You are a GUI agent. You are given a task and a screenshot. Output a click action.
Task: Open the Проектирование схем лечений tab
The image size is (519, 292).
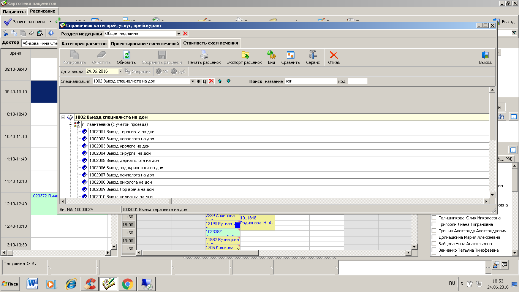click(x=145, y=44)
